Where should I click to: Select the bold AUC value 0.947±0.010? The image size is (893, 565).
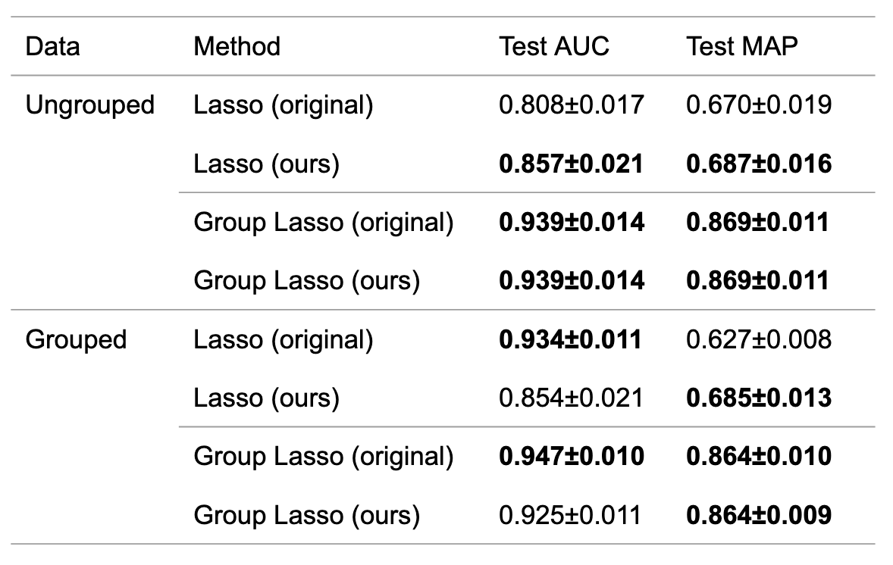click(572, 457)
